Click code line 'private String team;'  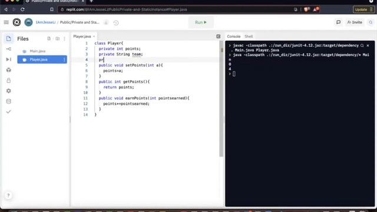(121, 54)
